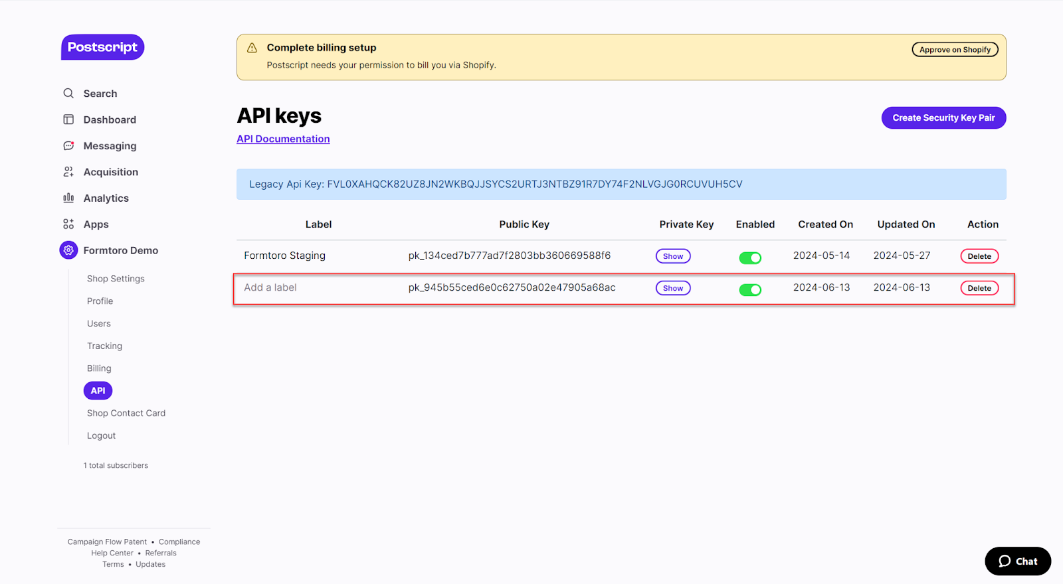Delete the Formtoro Staging key
Viewport: 1063px width, 584px height.
[x=979, y=256]
